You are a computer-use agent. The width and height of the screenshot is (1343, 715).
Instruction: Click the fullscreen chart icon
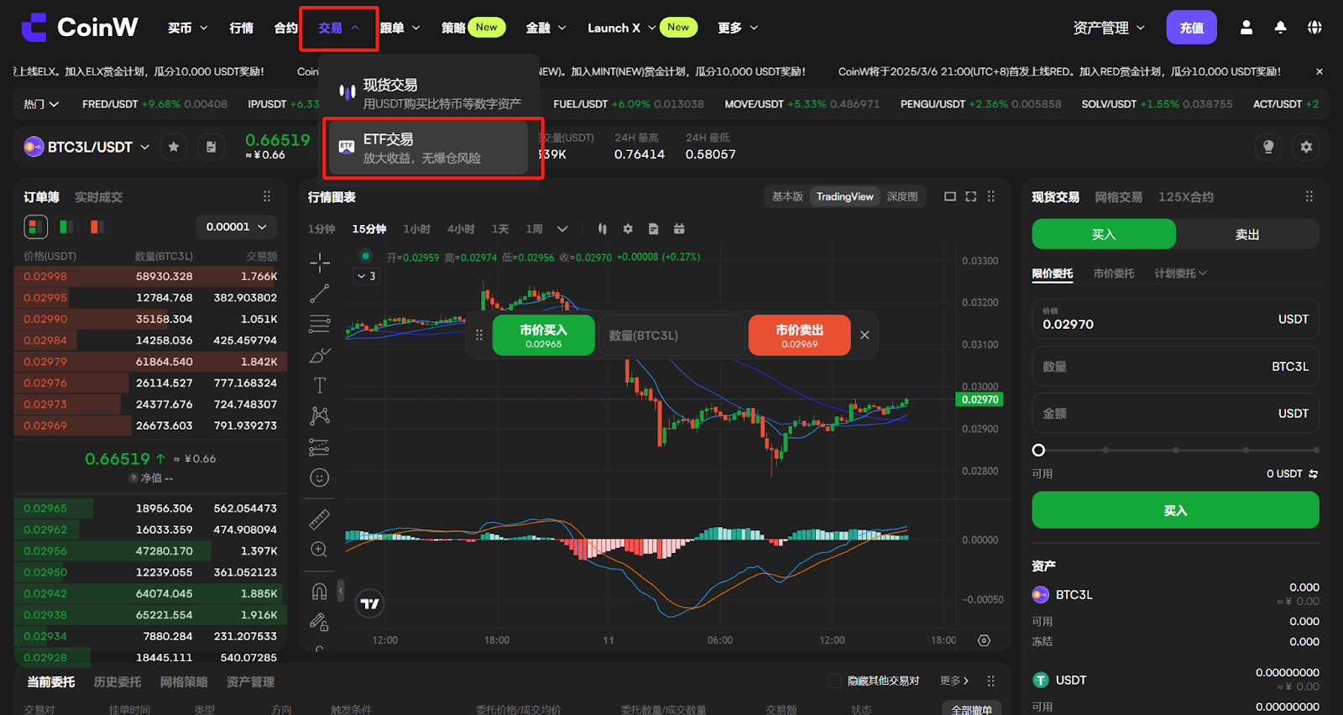[971, 196]
